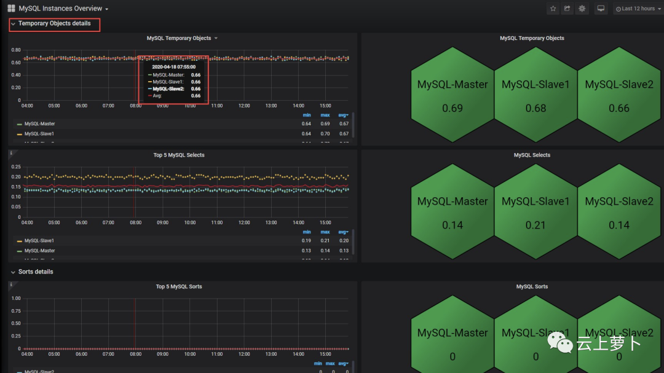Sort Temporary Objects legend by min column
664x373 pixels.
[x=307, y=115]
